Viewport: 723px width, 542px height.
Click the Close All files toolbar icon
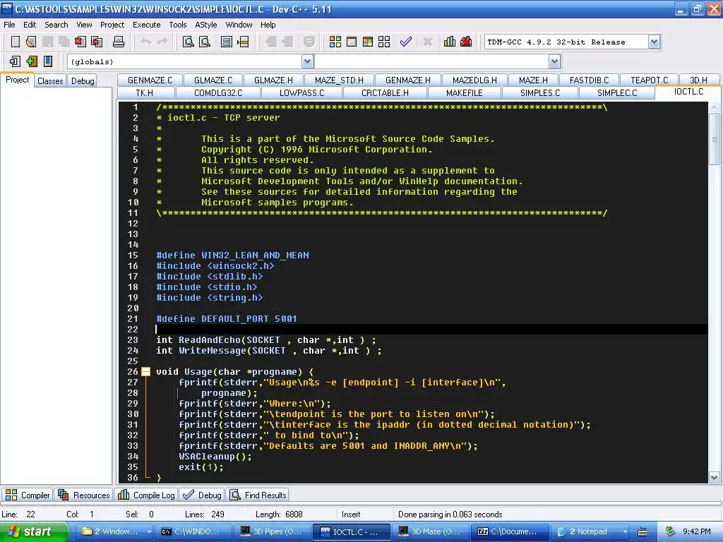click(x=97, y=42)
